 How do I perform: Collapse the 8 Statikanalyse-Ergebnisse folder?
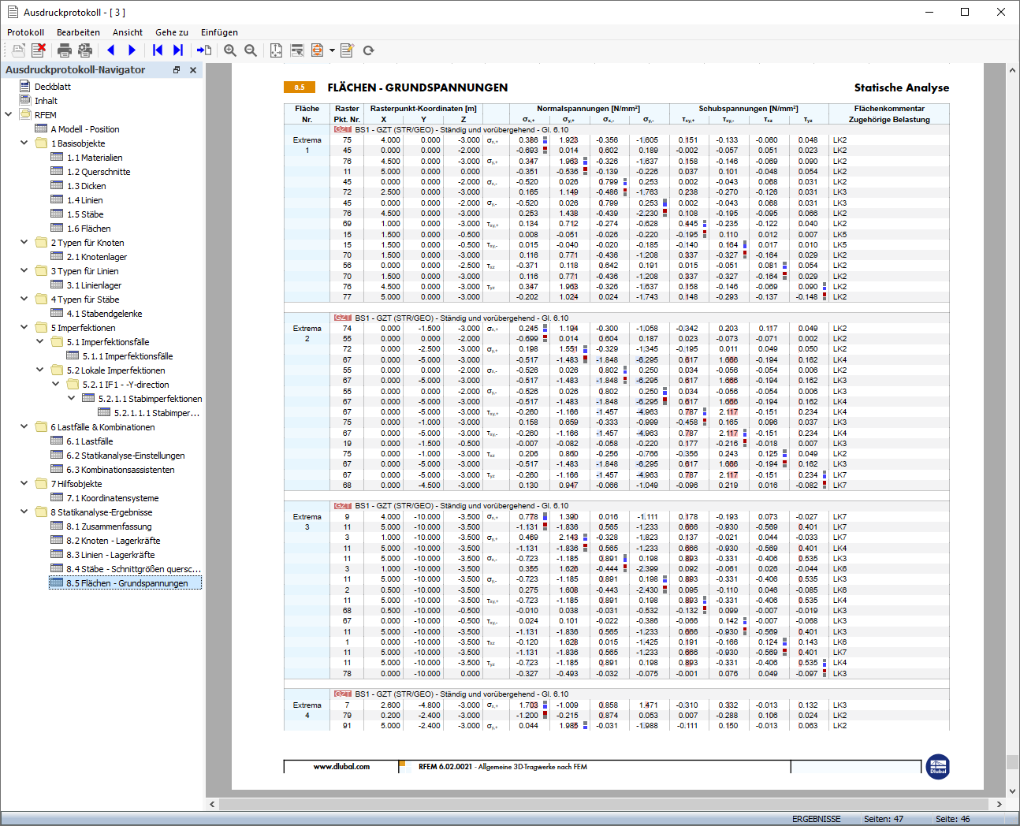click(24, 512)
